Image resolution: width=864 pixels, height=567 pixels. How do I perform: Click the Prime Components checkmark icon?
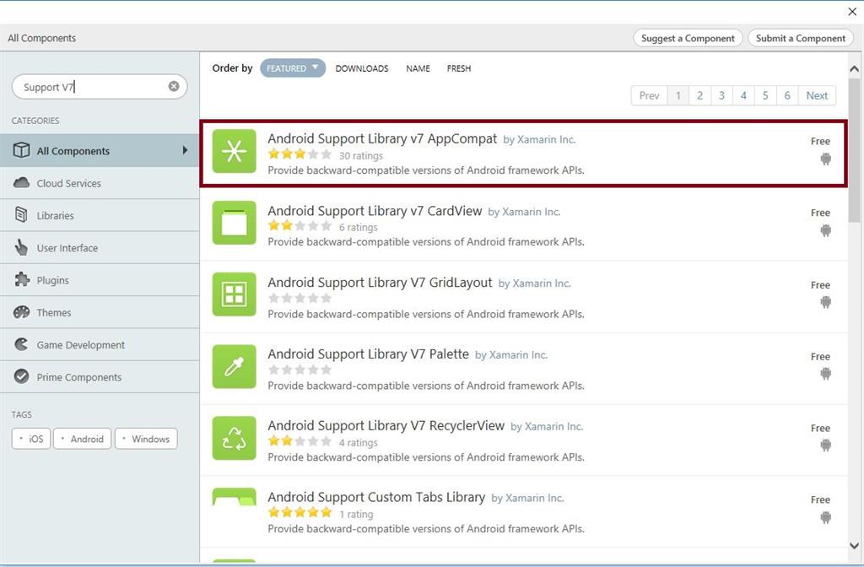coord(21,376)
